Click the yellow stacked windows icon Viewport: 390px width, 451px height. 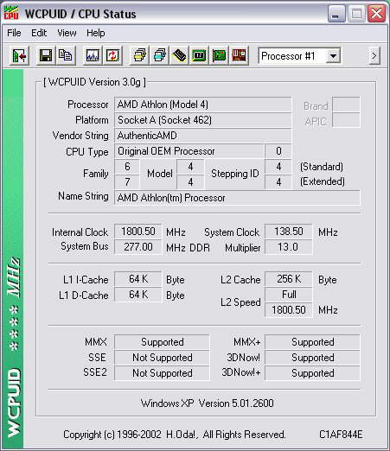[x=139, y=55]
